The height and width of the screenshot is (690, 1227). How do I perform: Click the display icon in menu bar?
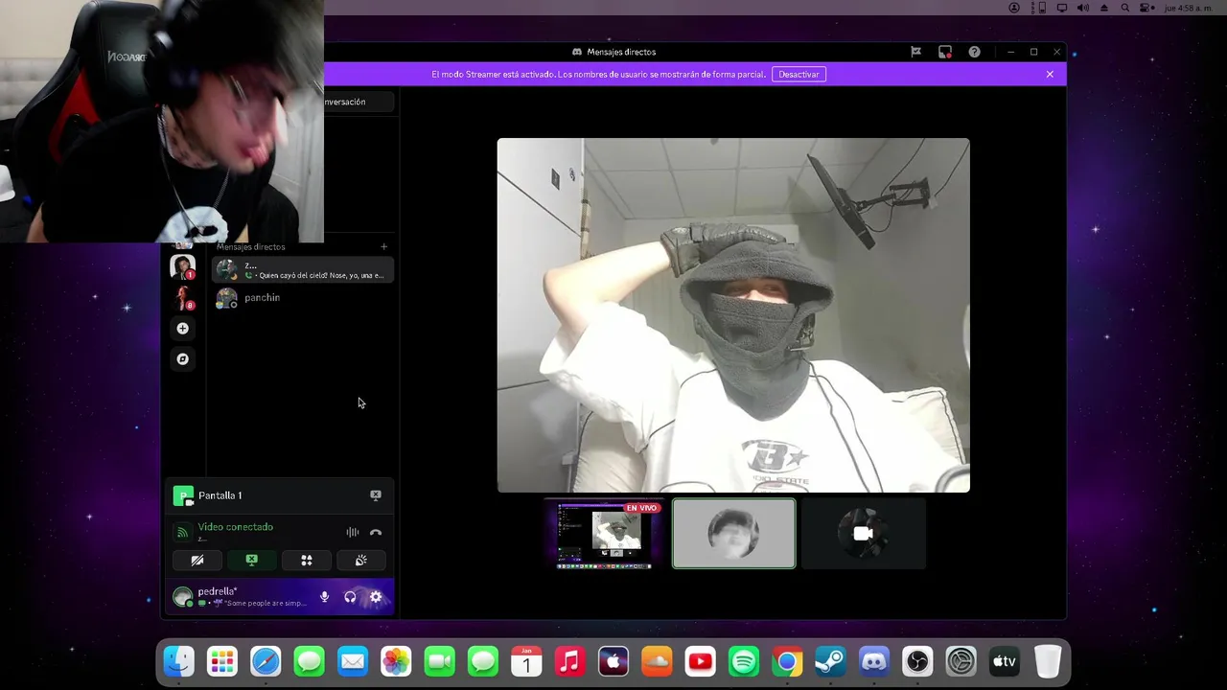(1061, 8)
